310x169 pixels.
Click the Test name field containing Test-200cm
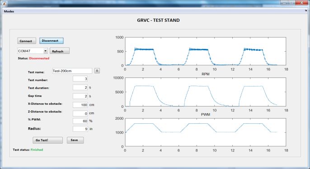[72, 71]
